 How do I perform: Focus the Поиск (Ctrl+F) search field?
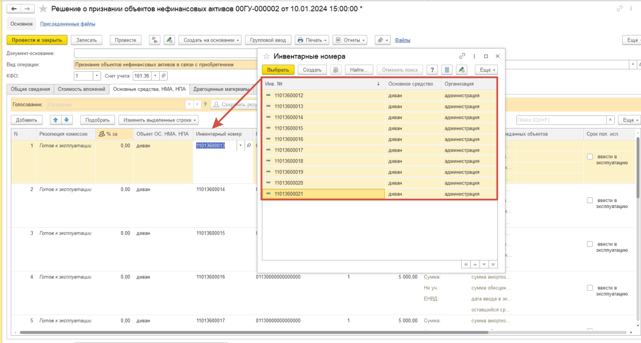pyautogui.click(x=561, y=120)
